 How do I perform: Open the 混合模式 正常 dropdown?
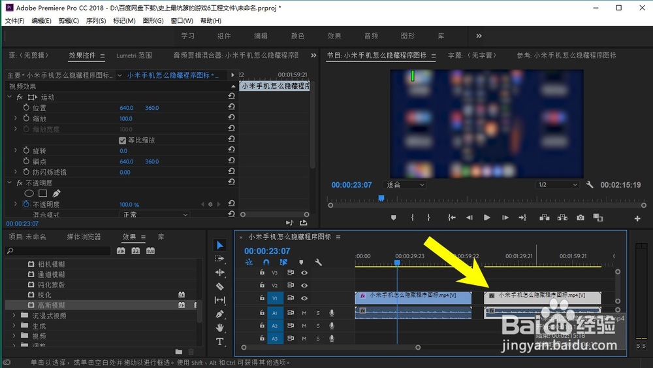tap(154, 214)
